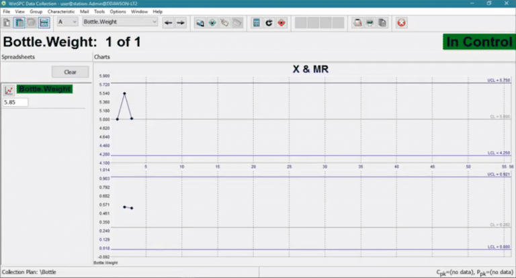The height and width of the screenshot is (278, 516).
Task: Open the Mail menu
Action: (x=83, y=11)
